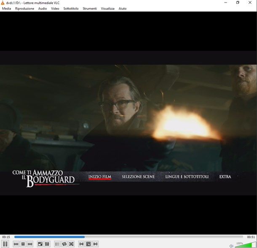This screenshot has height=248, width=257.
Task: Open LINGUE E SOTTOTITOLI in DVD menu
Action: click(187, 177)
